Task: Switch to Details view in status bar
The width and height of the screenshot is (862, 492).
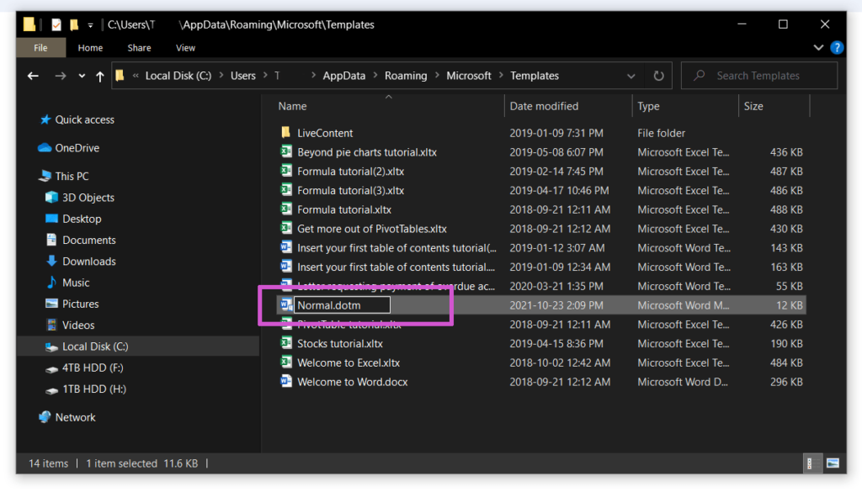Action: (811, 463)
